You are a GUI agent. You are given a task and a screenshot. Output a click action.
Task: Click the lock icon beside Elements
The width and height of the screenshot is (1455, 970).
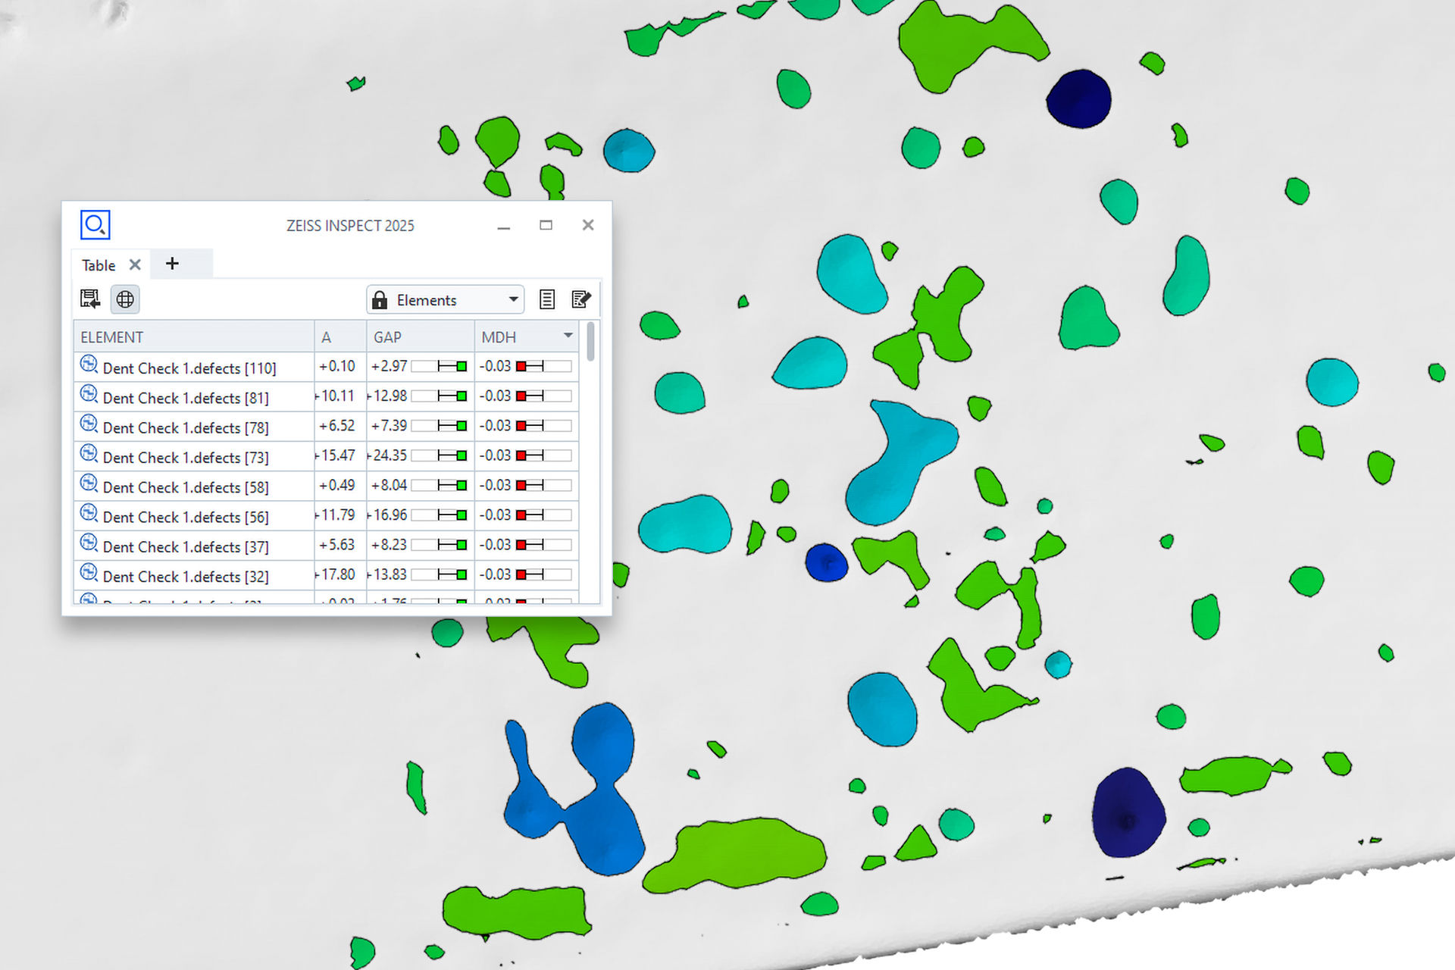click(x=380, y=300)
